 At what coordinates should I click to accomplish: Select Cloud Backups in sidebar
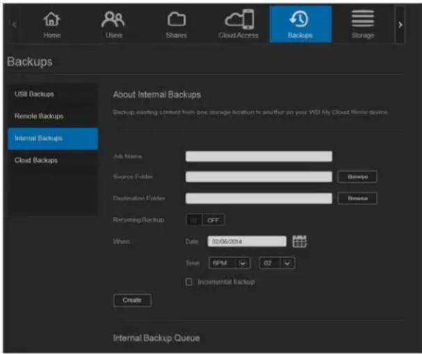[53, 161]
